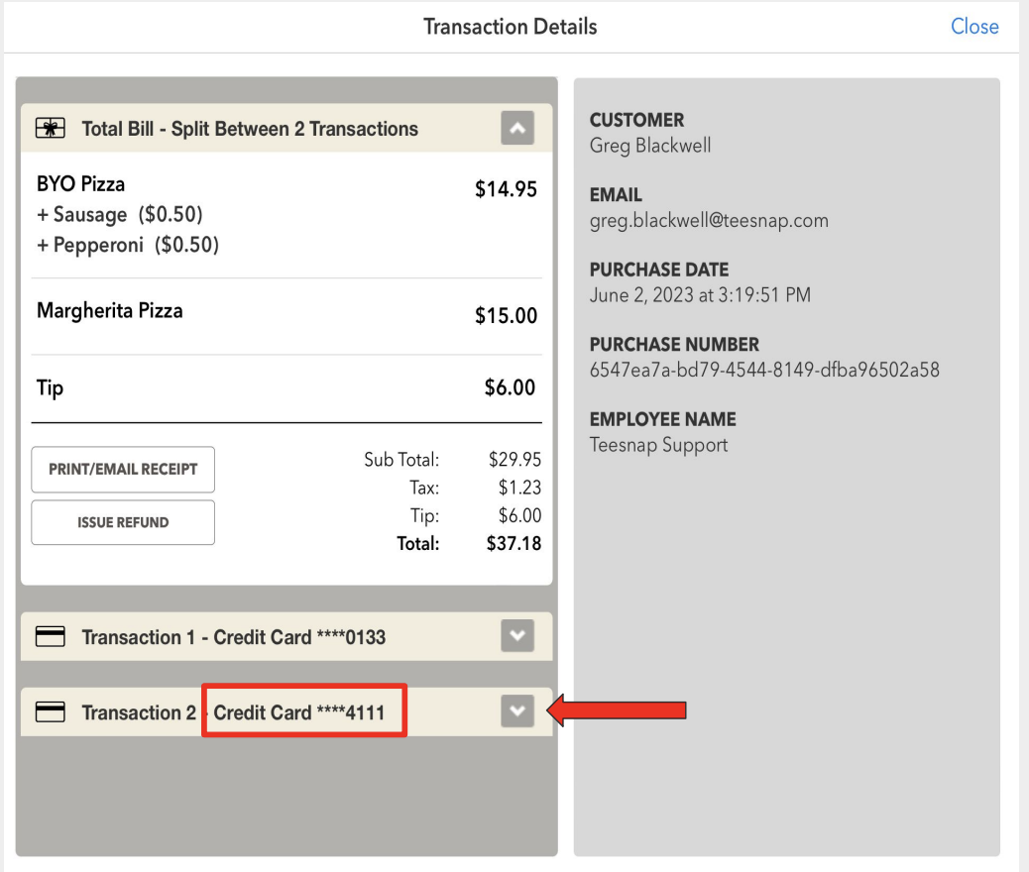The image size is (1029, 872).
Task: Click the purchase number value
Action: (764, 371)
